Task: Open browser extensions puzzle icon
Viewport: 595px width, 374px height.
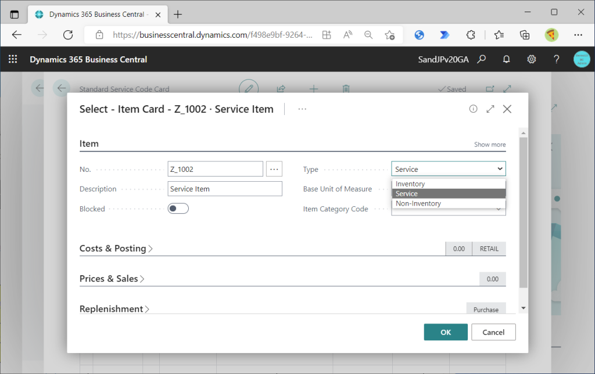Action: click(471, 35)
